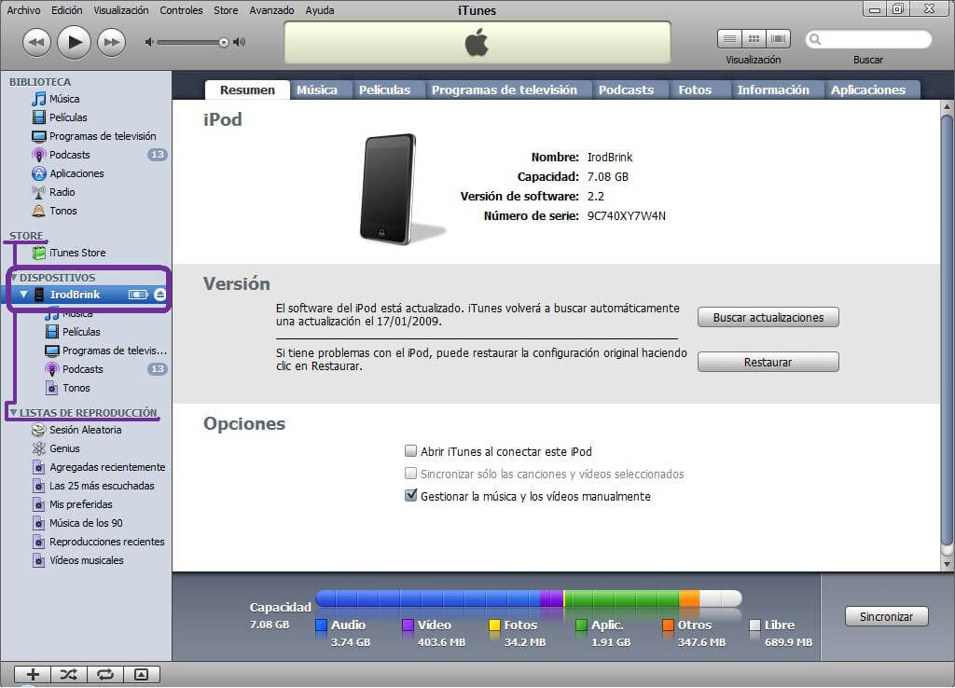Collapse the Listas de reproducción section
The width and height of the screenshot is (955, 688).
click(x=13, y=413)
